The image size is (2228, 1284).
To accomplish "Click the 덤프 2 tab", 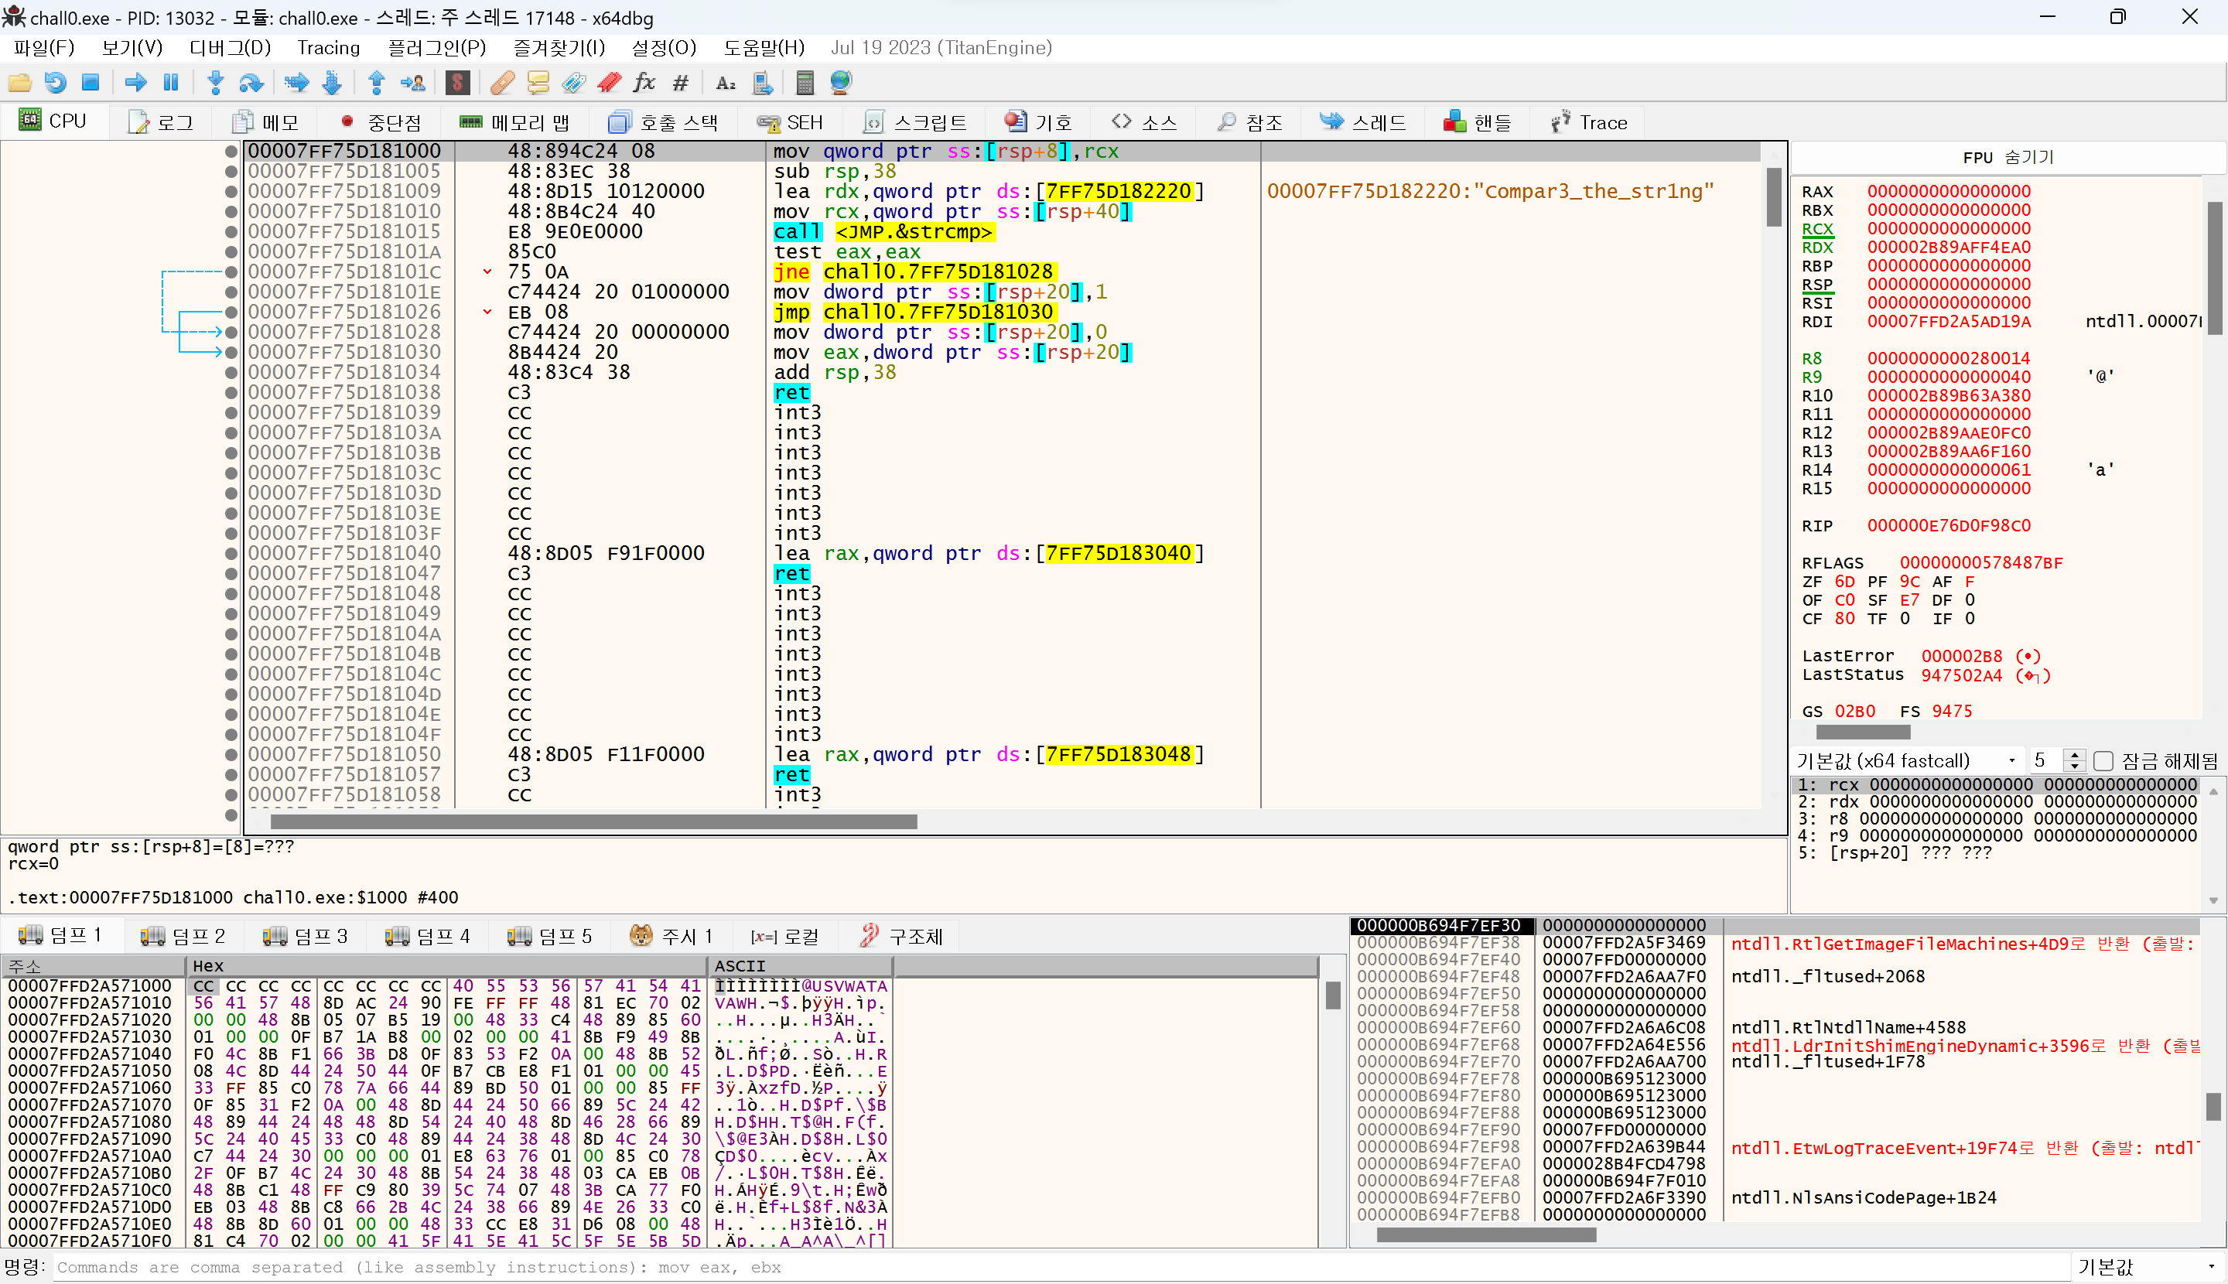I will click(183, 936).
